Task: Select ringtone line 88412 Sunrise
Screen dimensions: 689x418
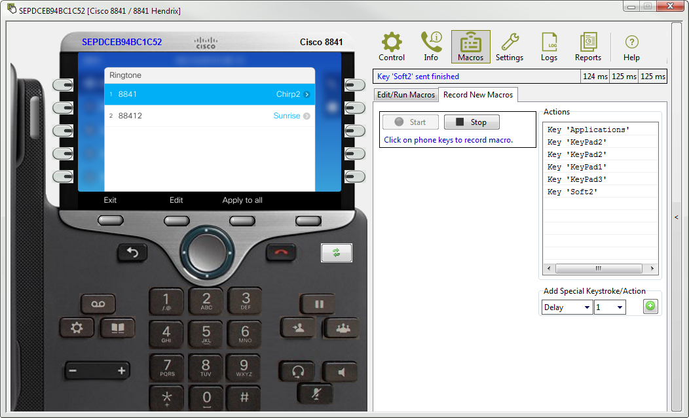Action: coord(210,116)
